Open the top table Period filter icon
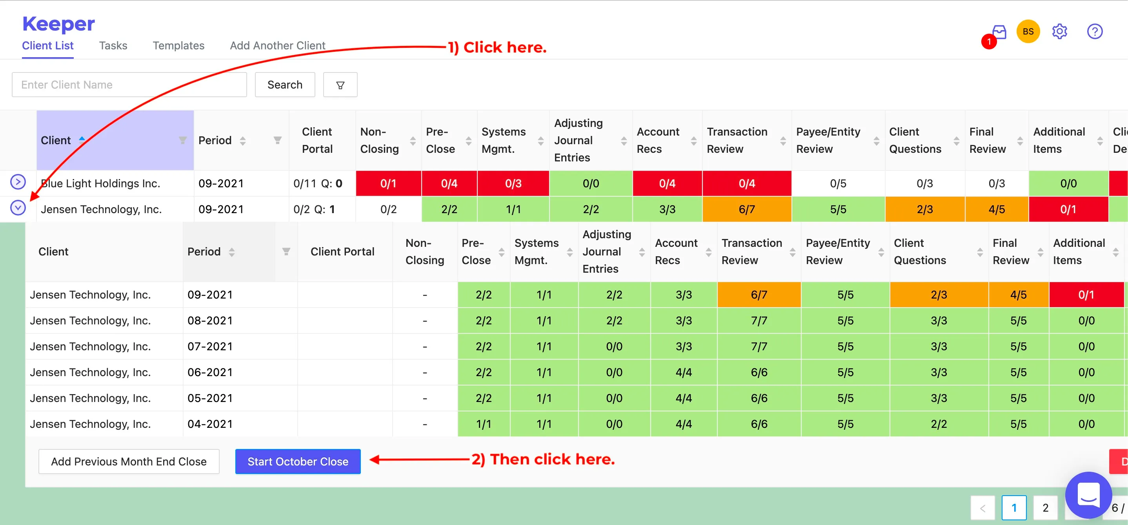 click(x=277, y=140)
